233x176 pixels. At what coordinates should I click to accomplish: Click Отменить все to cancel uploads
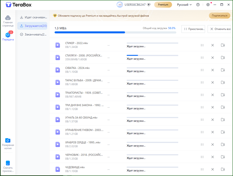(x=220, y=29)
